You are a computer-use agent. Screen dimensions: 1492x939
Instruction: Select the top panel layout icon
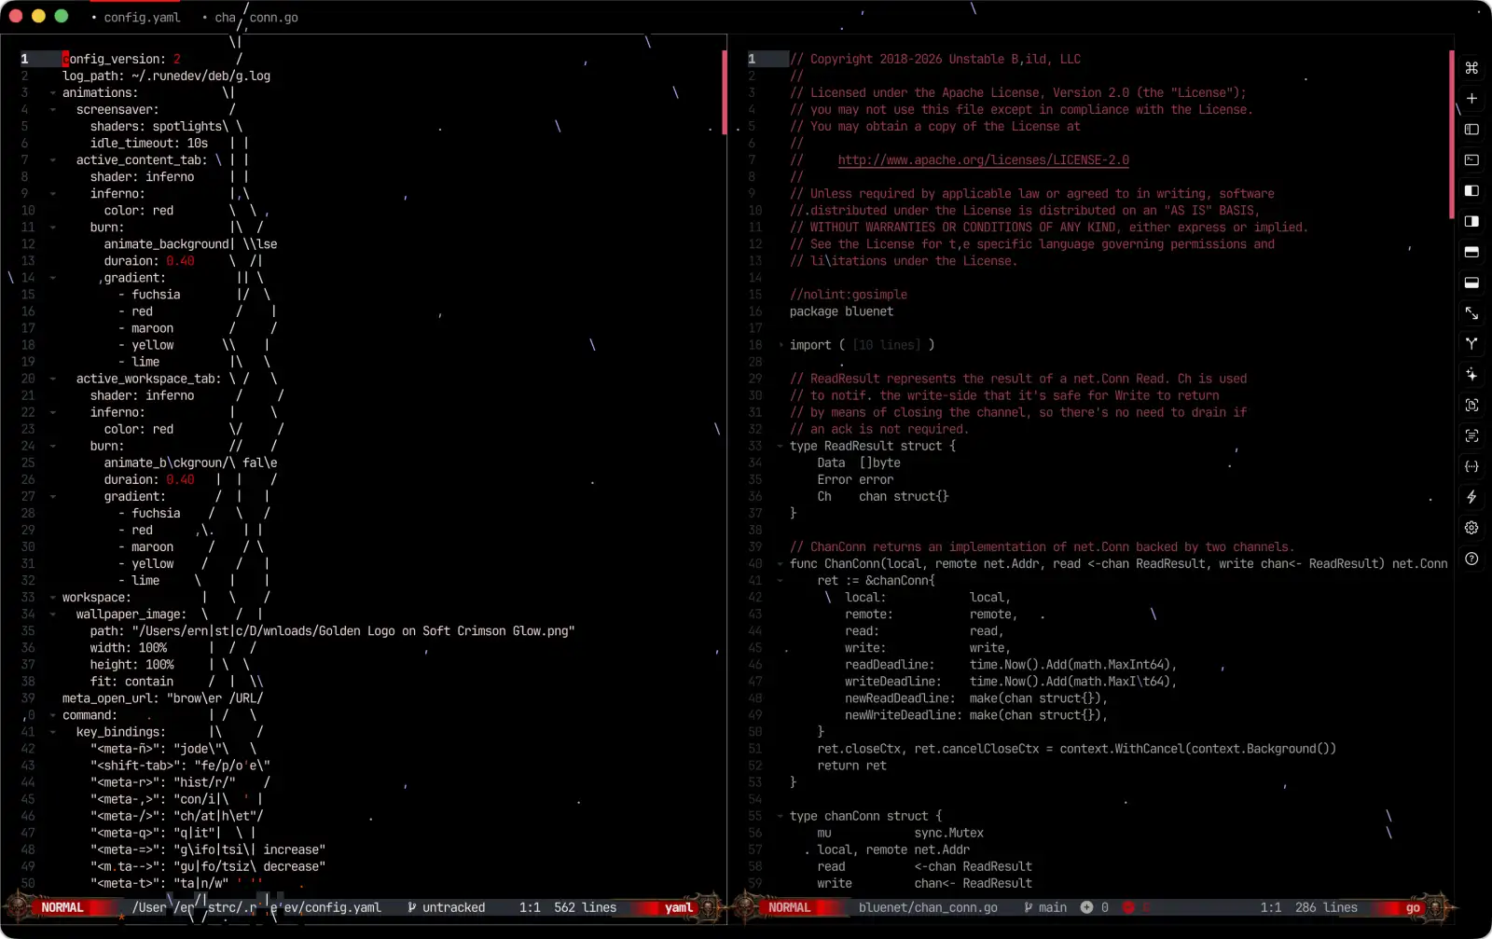pyautogui.click(x=1471, y=252)
